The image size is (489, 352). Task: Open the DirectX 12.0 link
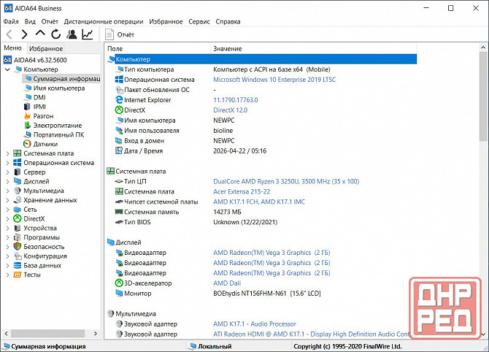[230, 110]
